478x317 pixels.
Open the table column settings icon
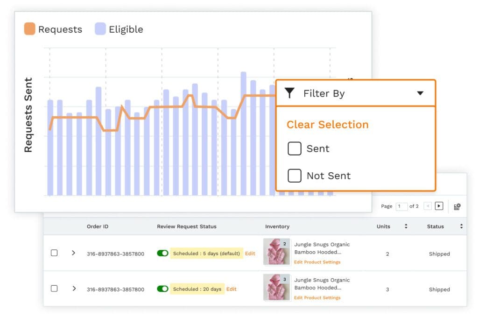click(x=457, y=206)
